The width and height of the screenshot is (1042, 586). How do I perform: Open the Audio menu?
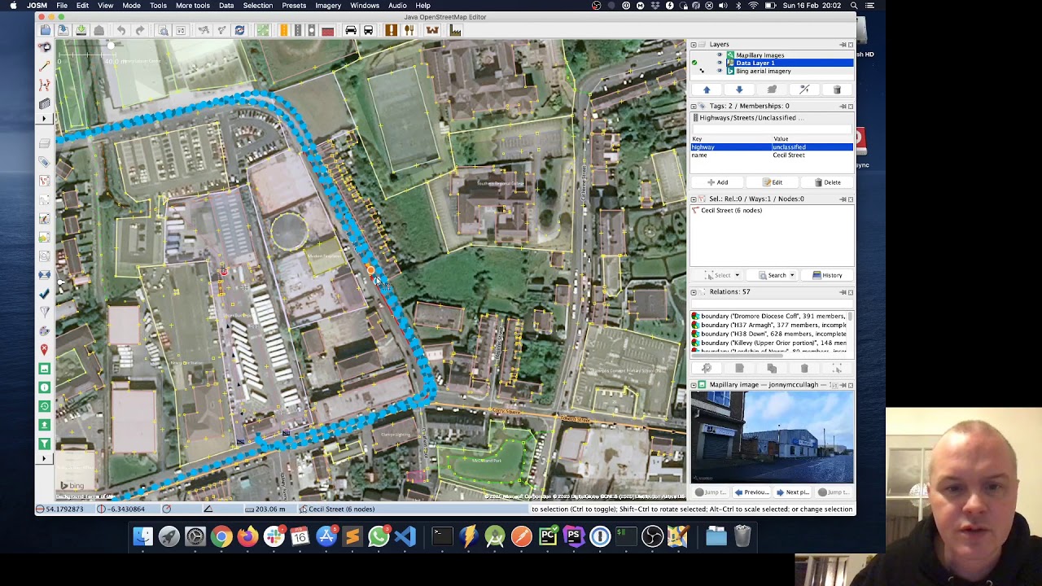397,6
